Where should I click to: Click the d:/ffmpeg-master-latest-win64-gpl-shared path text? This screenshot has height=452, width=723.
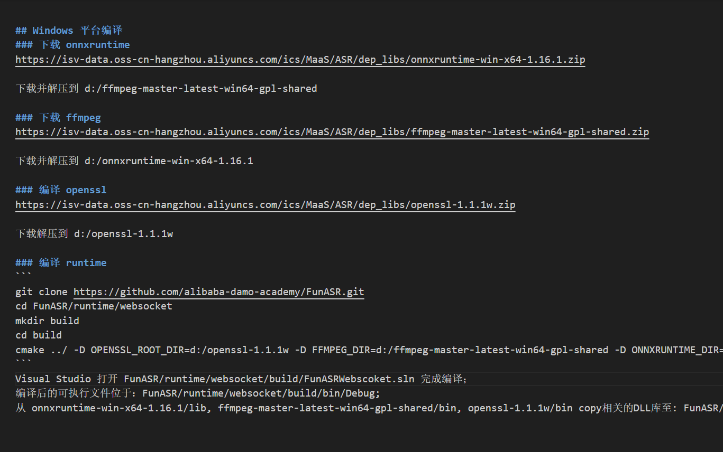pos(200,89)
